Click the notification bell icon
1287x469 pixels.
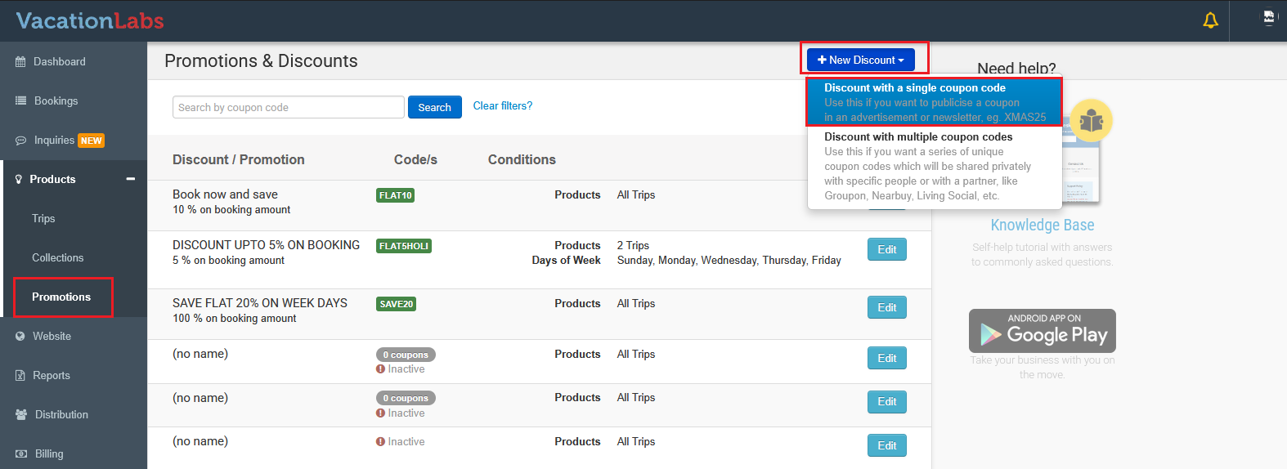1210,20
